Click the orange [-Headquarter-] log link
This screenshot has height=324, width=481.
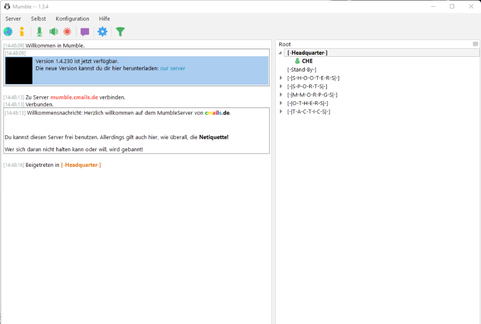coord(81,165)
